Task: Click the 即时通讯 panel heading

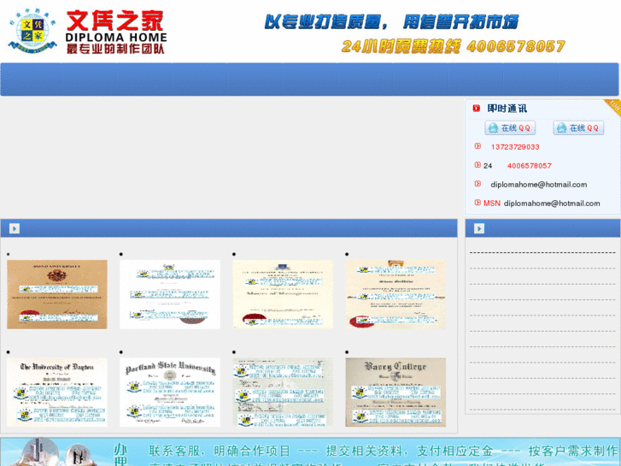Action: [507, 109]
